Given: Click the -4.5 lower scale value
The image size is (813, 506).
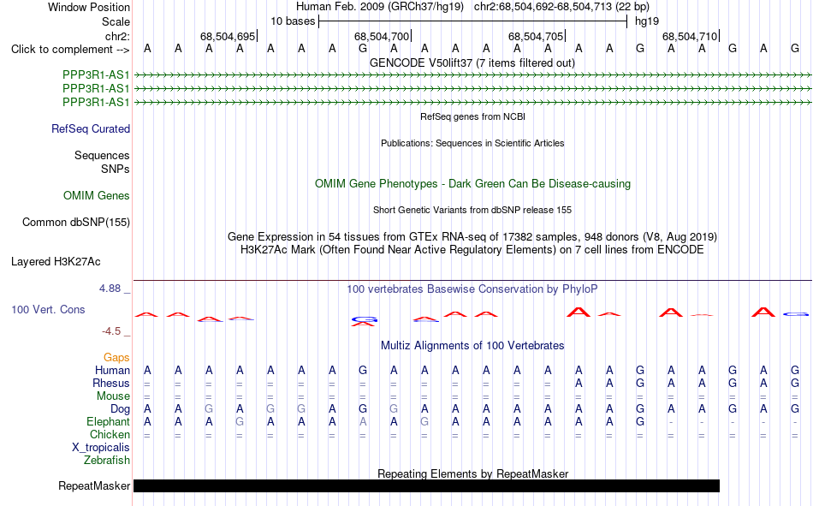Looking at the screenshot, I should (x=111, y=331).
